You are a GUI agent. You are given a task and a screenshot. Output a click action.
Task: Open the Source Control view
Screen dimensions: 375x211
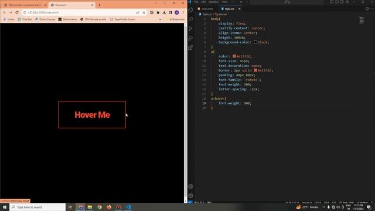click(x=190, y=29)
